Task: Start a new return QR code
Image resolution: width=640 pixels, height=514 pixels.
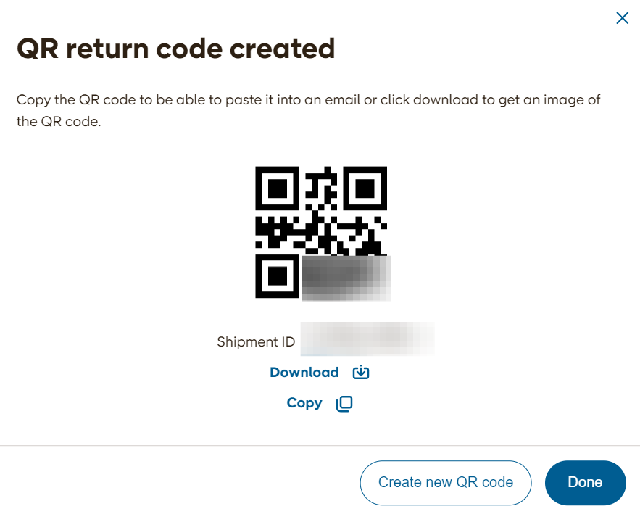Action: 445,482
